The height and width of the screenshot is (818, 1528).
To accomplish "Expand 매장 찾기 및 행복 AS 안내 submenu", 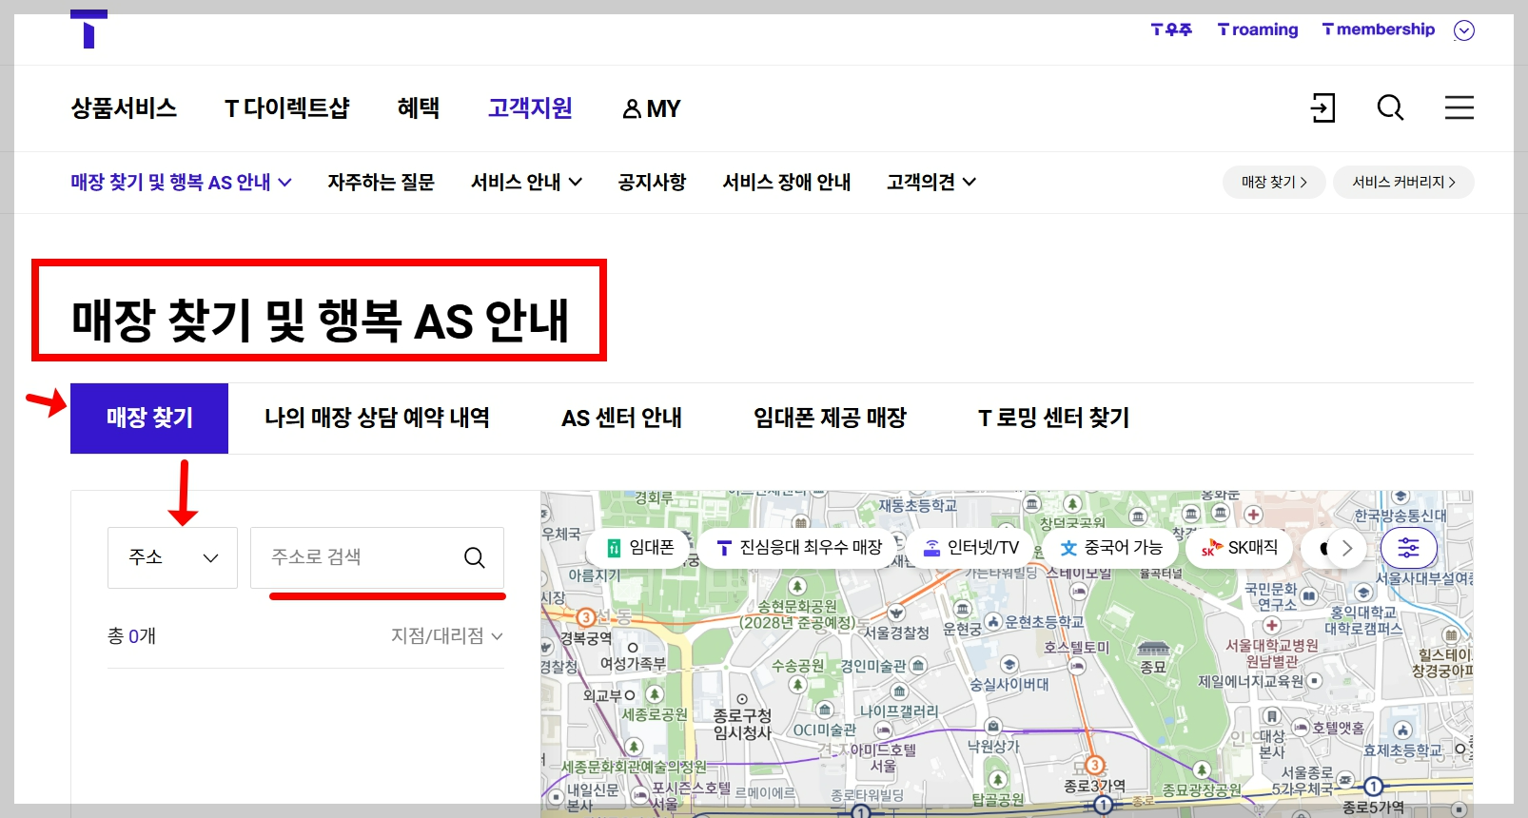I will click(181, 182).
